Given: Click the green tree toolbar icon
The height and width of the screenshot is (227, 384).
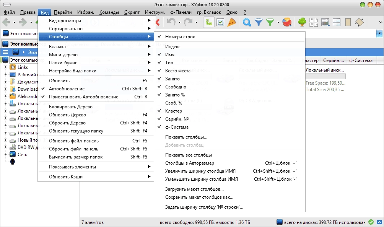Looking at the screenshot, I should click(302, 22).
